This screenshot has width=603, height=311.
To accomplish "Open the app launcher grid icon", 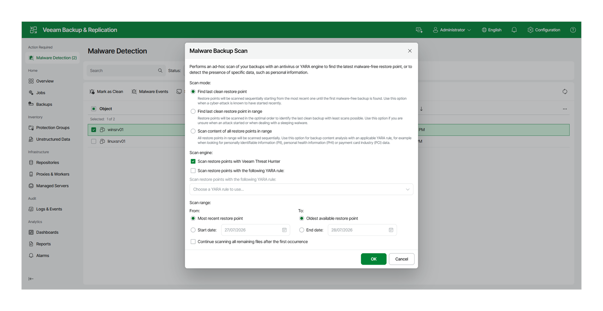I will (34, 30).
